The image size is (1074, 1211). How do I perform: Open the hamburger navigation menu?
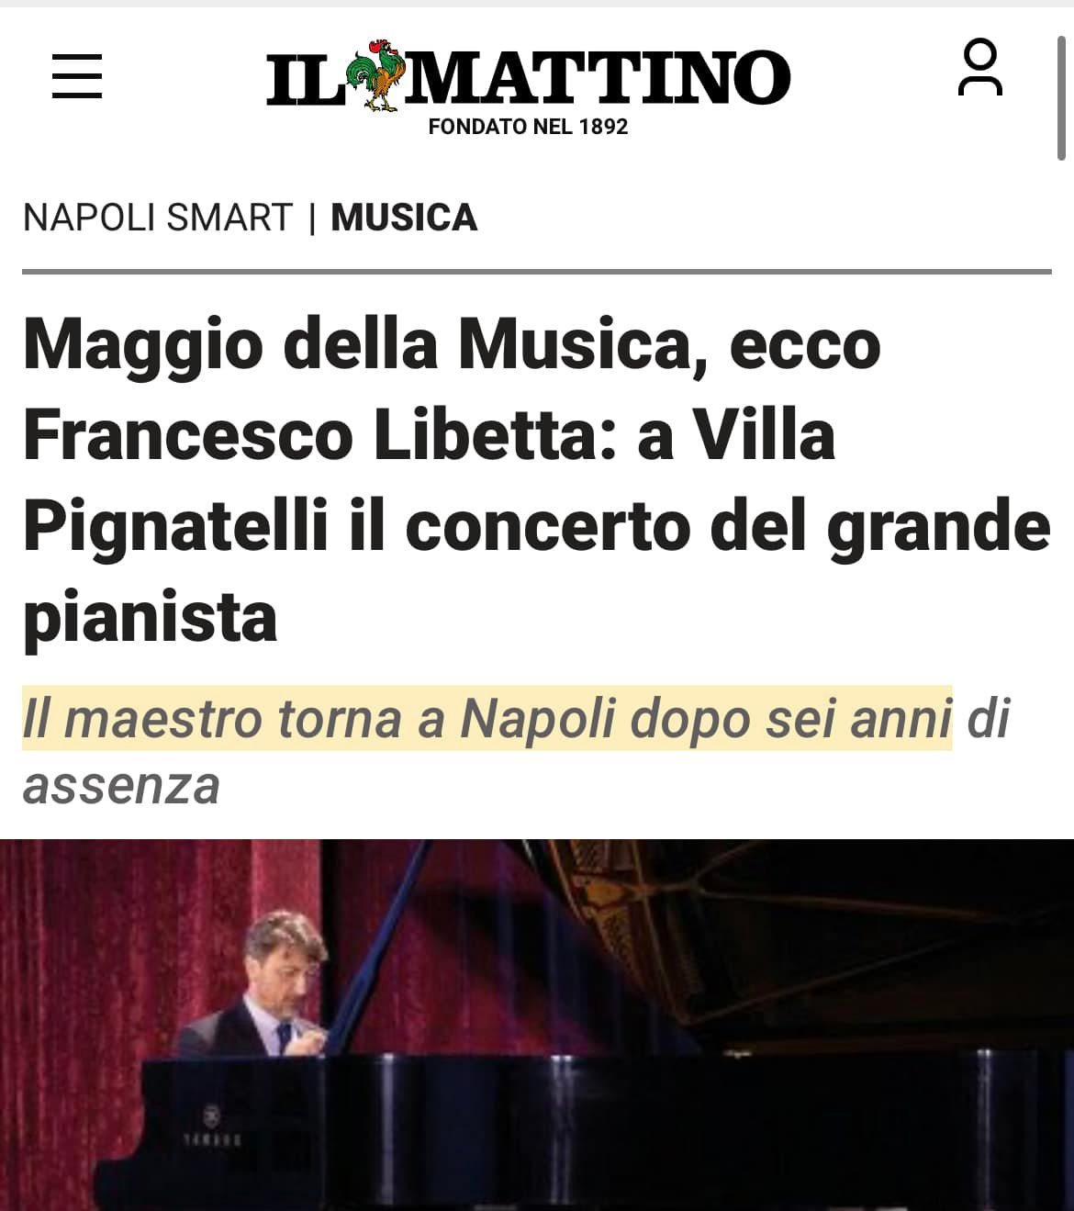click(x=77, y=75)
